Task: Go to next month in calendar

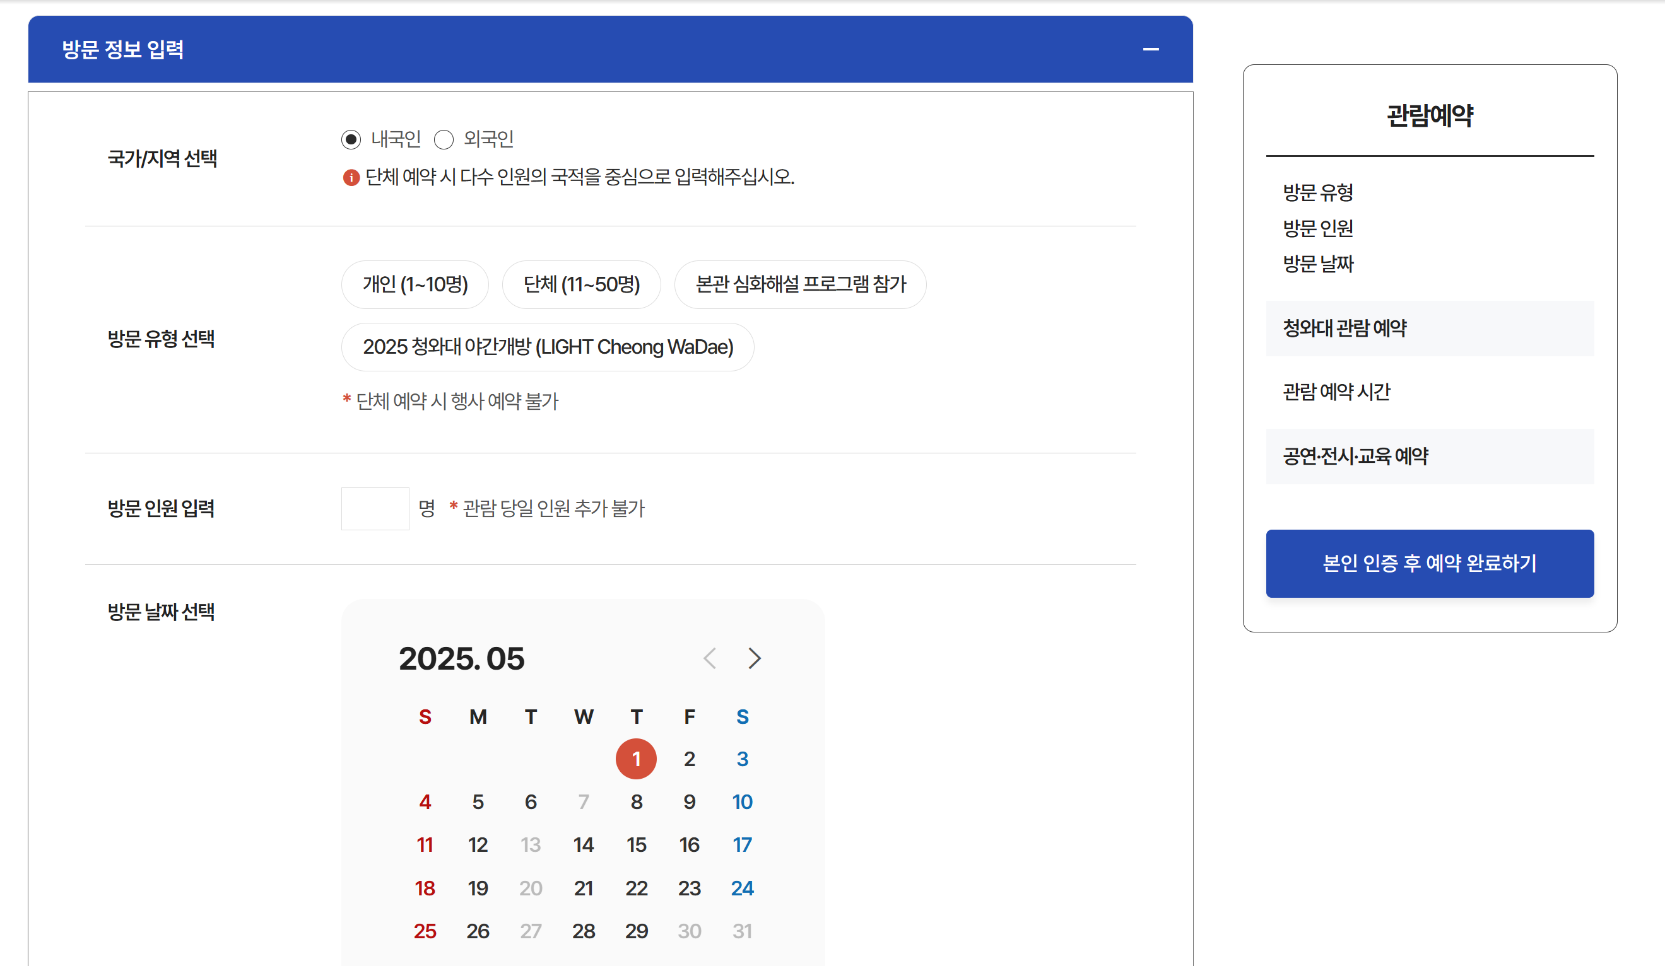Action: point(755,658)
